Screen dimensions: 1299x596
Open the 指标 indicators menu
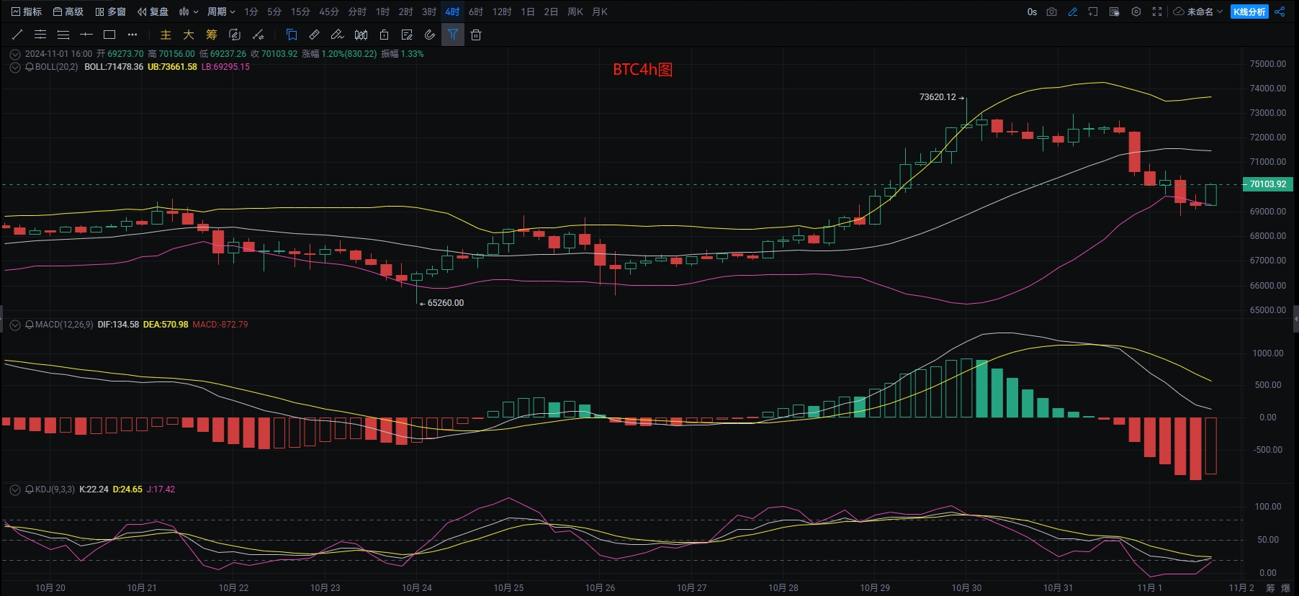point(27,12)
